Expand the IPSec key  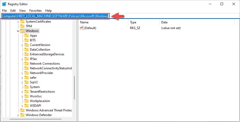[22, 59]
